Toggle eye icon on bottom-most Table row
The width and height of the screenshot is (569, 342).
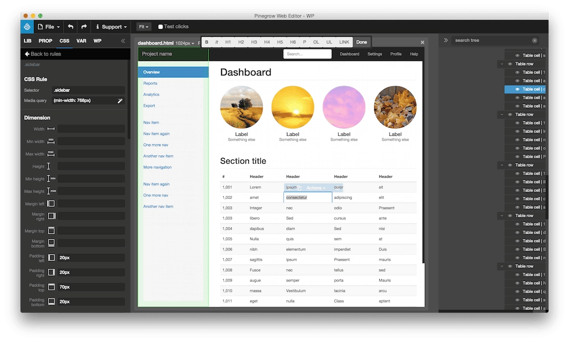point(510,266)
